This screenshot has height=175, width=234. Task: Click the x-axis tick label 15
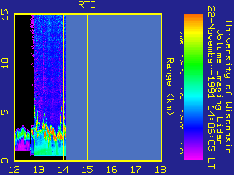87,170
